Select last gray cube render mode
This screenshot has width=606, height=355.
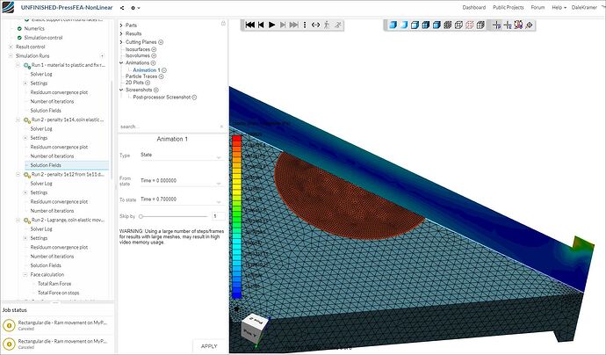point(480,25)
